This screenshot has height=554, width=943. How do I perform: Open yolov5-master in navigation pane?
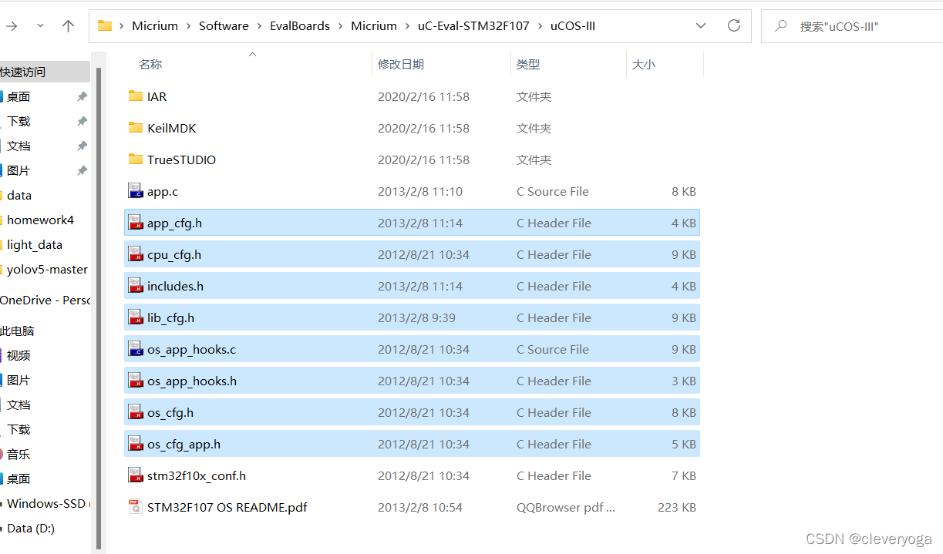tap(47, 269)
